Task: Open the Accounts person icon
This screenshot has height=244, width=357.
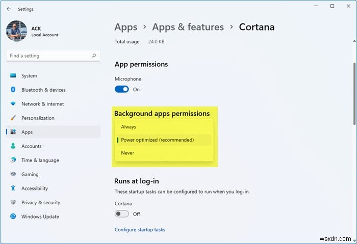Action: click(x=13, y=146)
